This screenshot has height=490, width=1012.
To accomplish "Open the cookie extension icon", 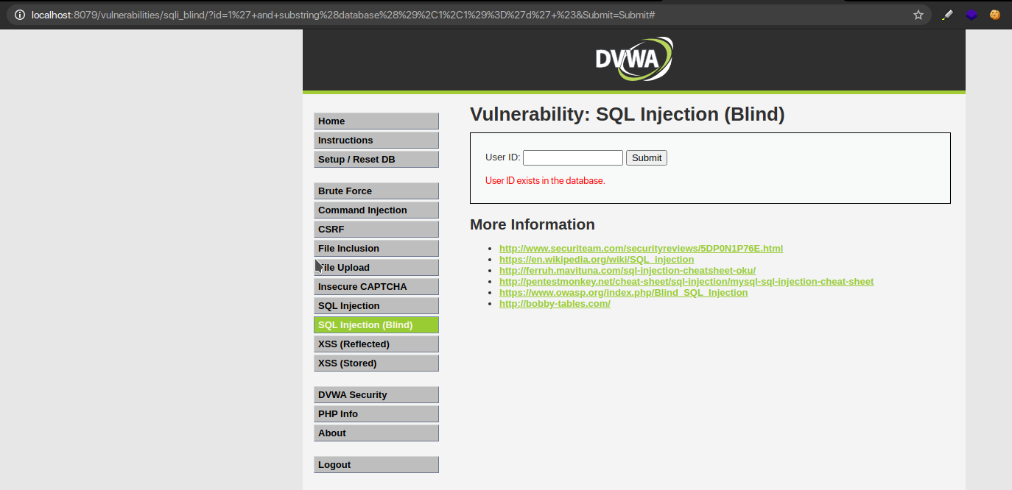I will click(995, 15).
